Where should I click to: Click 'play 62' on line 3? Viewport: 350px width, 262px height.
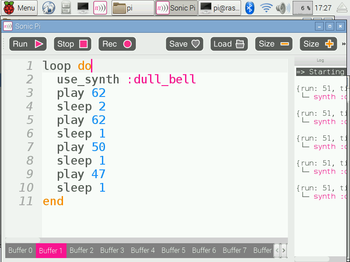click(81, 93)
